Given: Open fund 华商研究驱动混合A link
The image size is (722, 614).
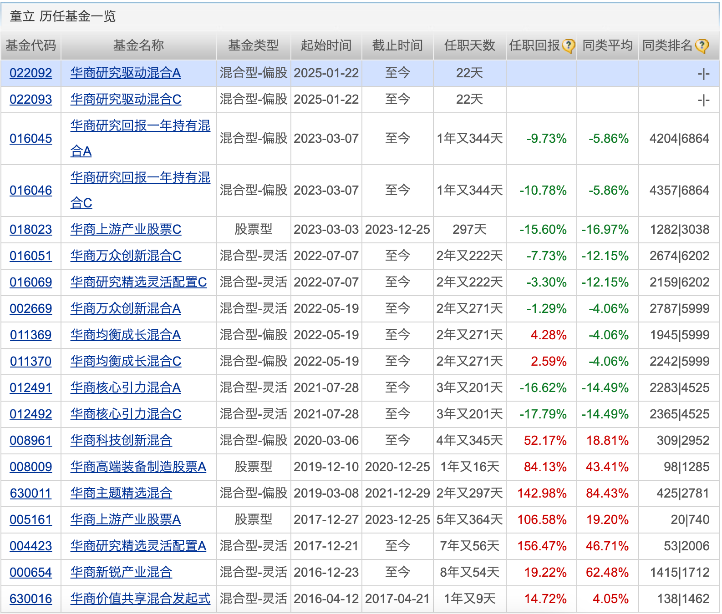Looking at the screenshot, I should 126,73.
